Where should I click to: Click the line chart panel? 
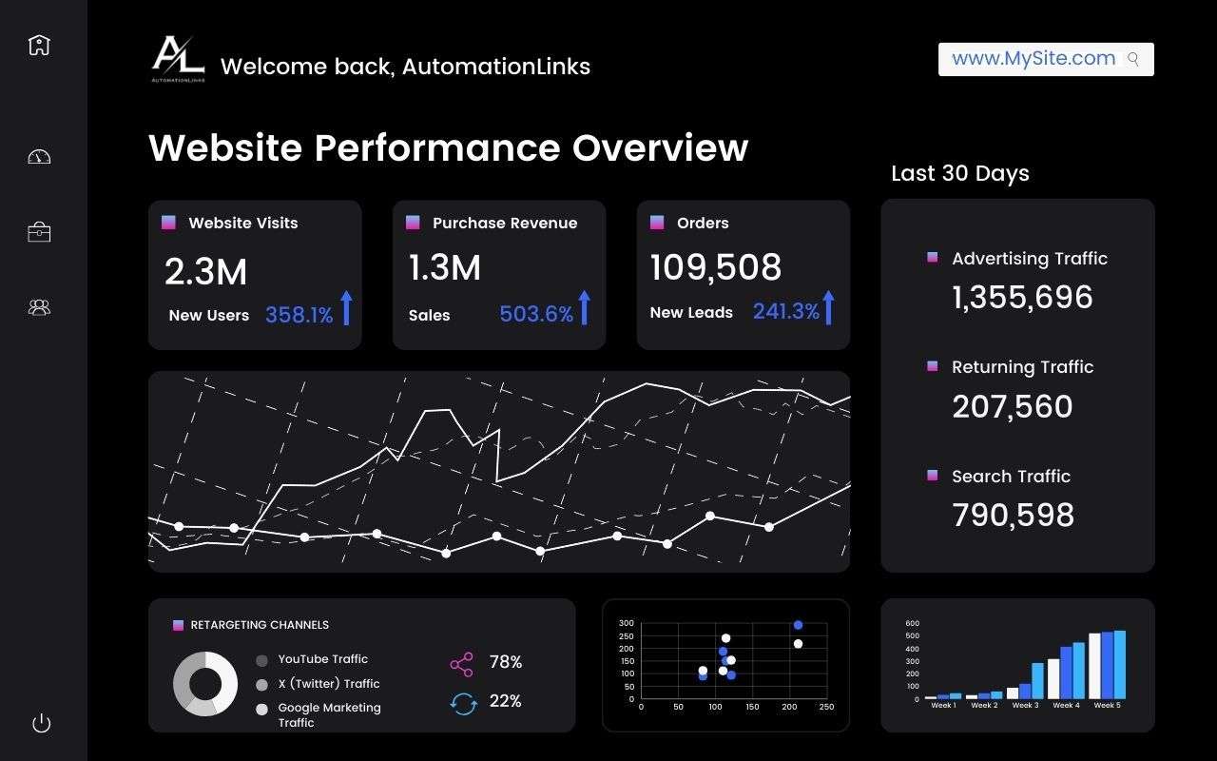[499, 472]
